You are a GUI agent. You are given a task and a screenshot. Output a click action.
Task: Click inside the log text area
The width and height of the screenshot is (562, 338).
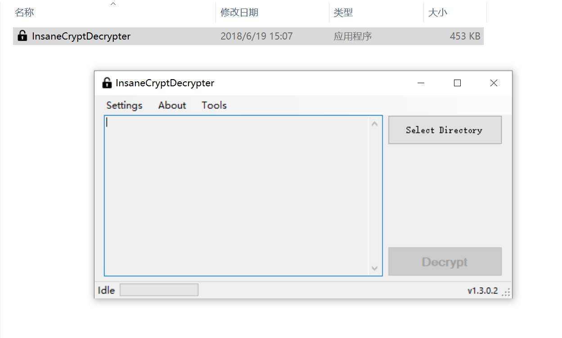[236, 196]
